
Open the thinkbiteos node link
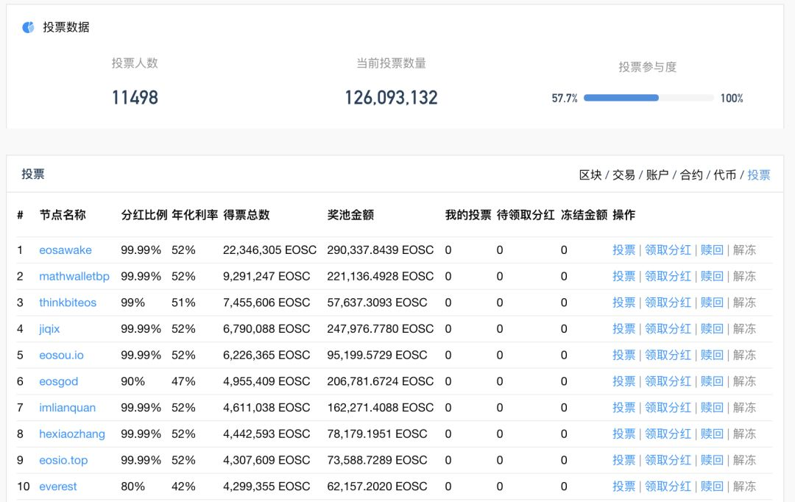pyautogui.click(x=68, y=303)
